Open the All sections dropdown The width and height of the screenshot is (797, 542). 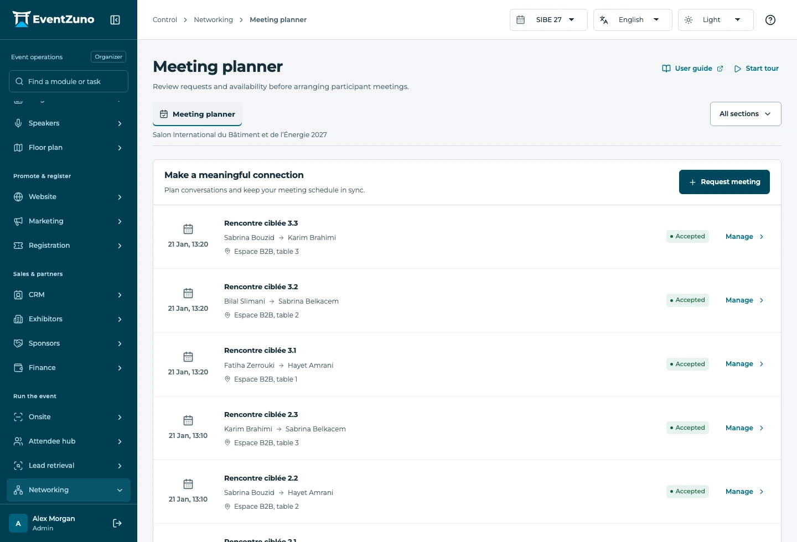[x=746, y=114]
